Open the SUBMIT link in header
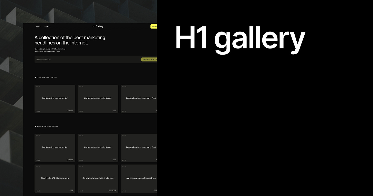 coord(47,26)
